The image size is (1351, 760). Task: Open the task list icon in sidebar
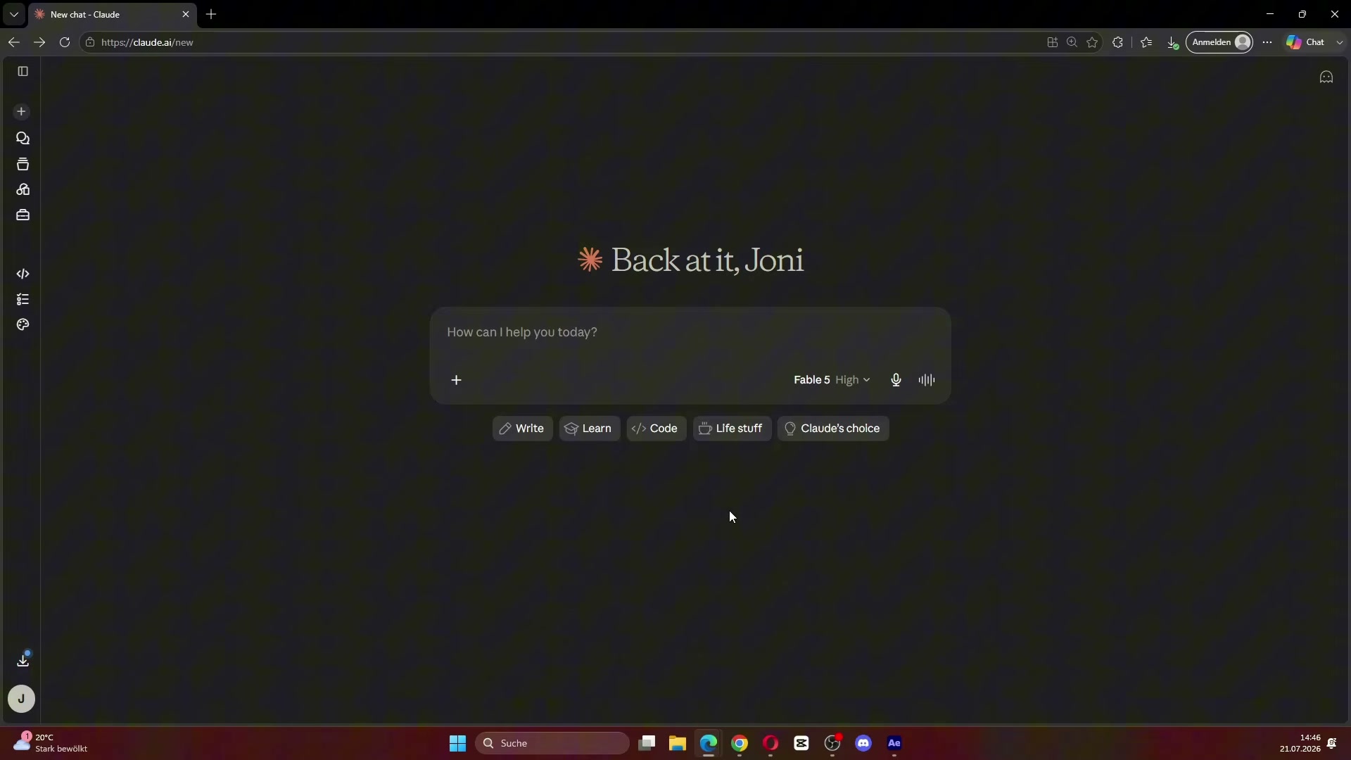coord(23,300)
